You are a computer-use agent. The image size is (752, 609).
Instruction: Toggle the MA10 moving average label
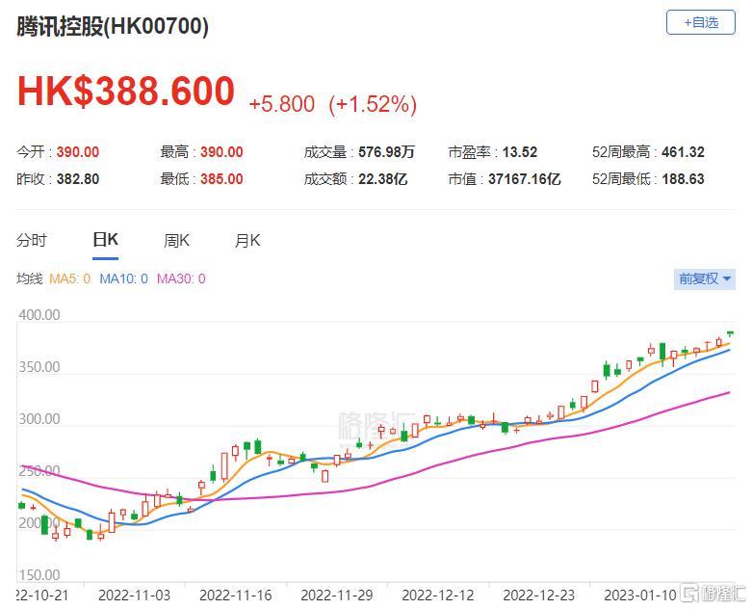click(x=124, y=278)
